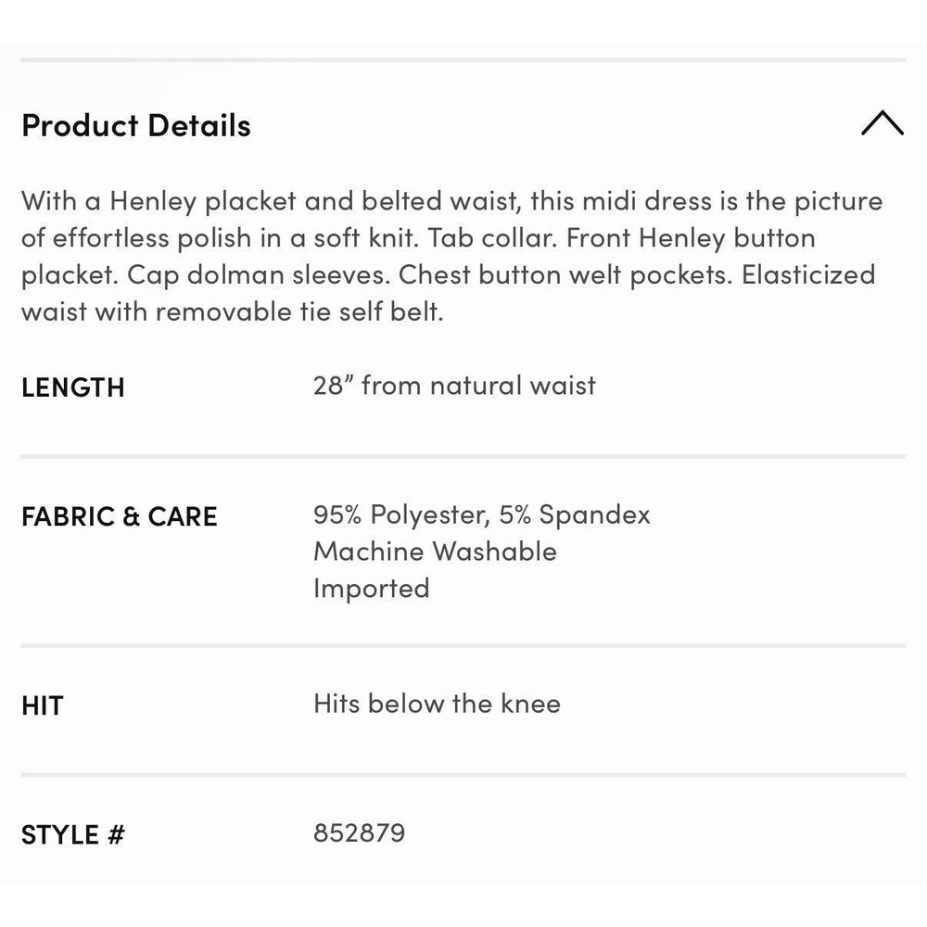Click the Imported text line
The image size is (927, 927).
tap(372, 589)
